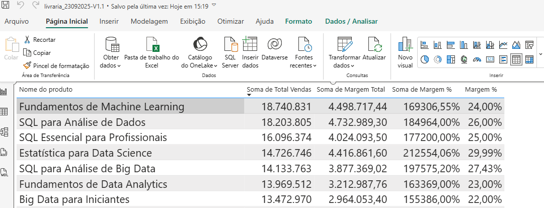
Task: Select the Página Inicial tab
Action: (x=67, y=21)
